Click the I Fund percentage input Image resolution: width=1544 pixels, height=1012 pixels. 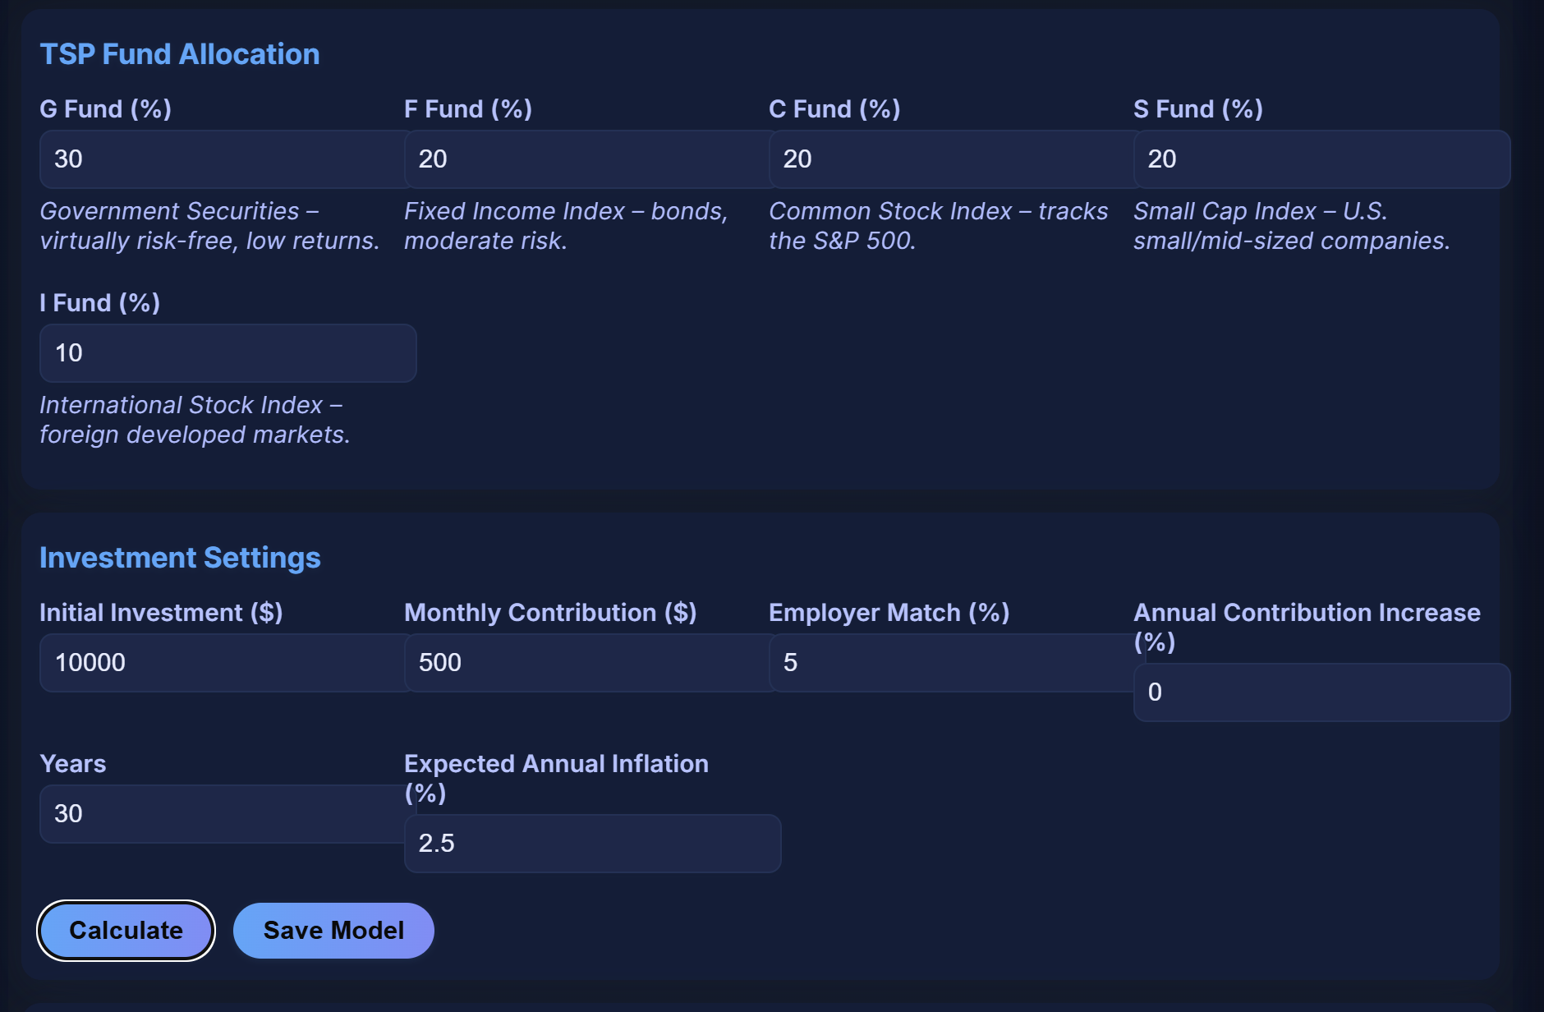pos(227,353)
